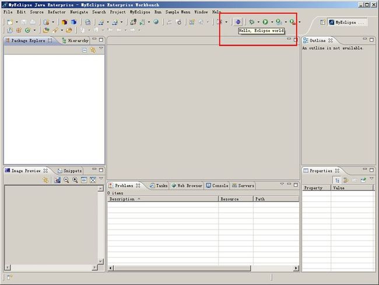
Task: Open the File menu
Action: point(8,12)
